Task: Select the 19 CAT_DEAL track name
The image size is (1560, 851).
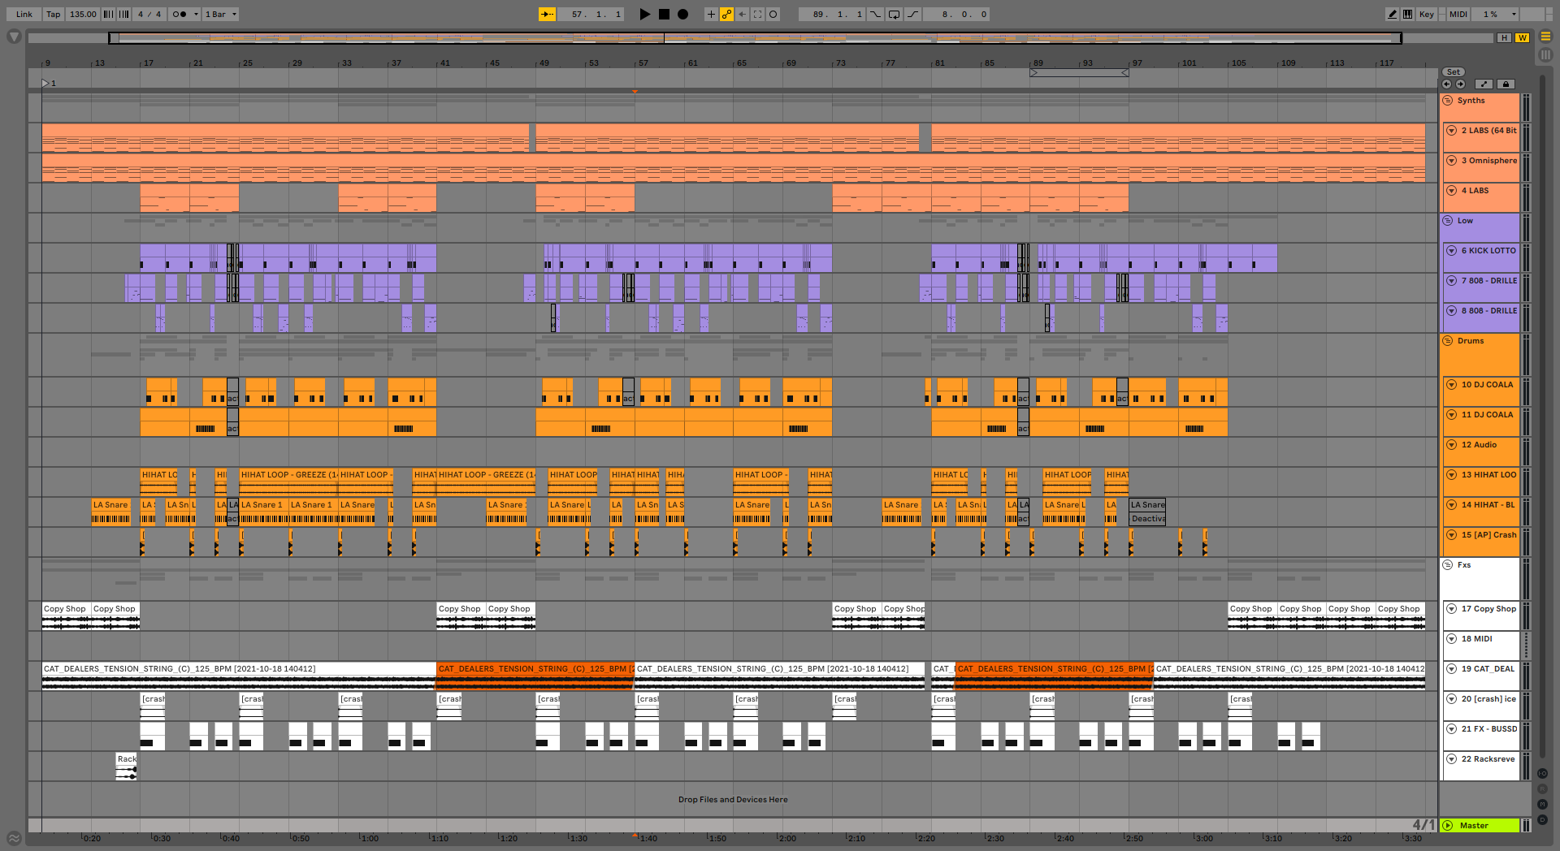Action: 1488,669
